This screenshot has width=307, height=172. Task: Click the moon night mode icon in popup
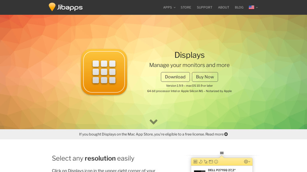[x=201, y=162]
